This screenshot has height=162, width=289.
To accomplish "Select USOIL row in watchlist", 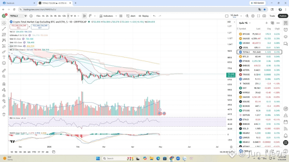I will click(x=259, y=48).
